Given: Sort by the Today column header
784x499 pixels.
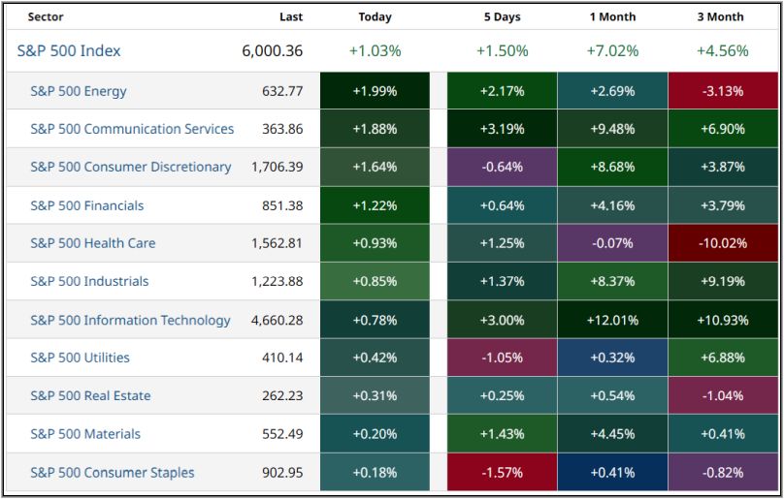Looking at the screenshot, I should [x=376, y=16].
